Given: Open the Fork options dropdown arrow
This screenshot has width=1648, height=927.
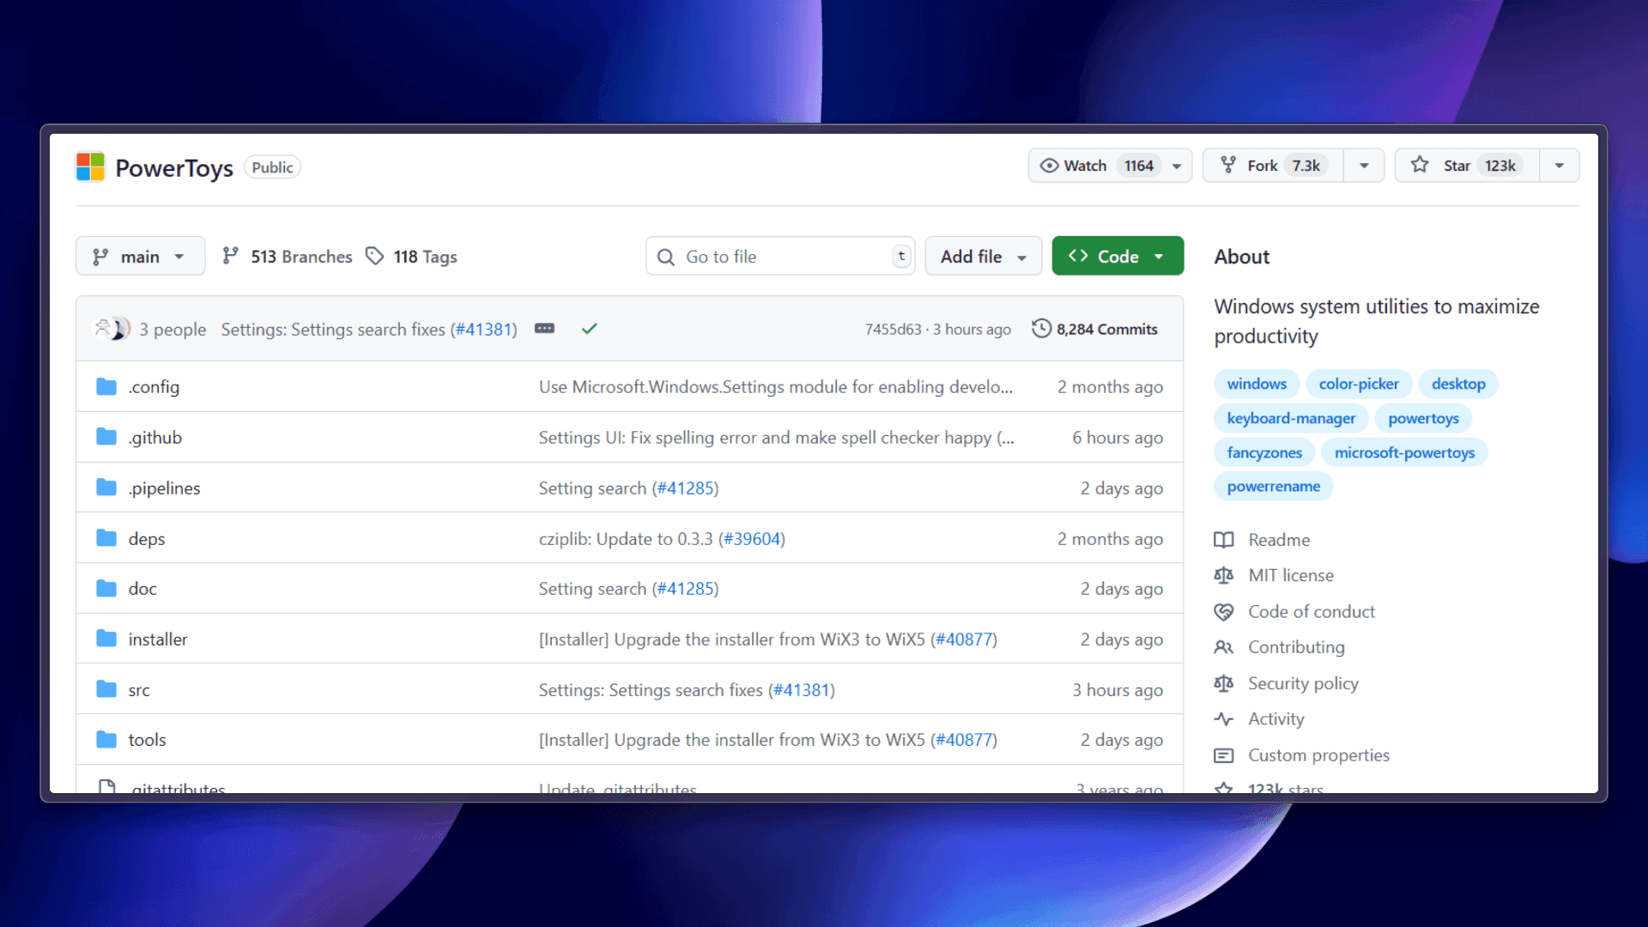Looking at the screenshot, I should tap(1364, 166).
